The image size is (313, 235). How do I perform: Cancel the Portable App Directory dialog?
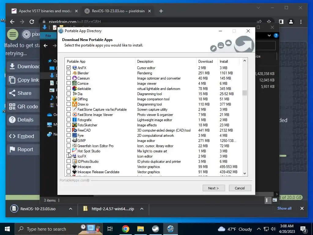tap(240, 188)
